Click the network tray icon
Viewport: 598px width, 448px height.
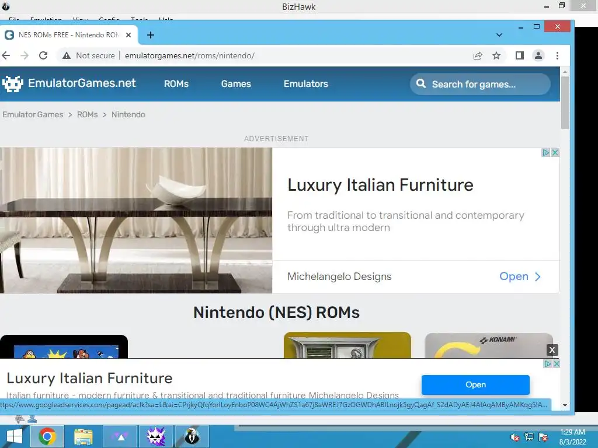529,437
